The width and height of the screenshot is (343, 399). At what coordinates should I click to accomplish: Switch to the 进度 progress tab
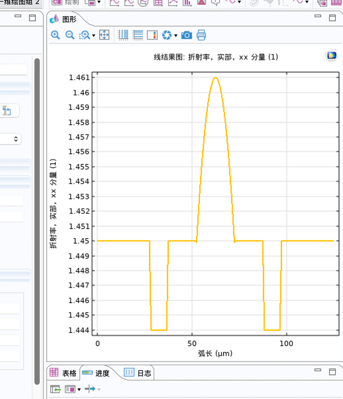(x=96, y=373)
